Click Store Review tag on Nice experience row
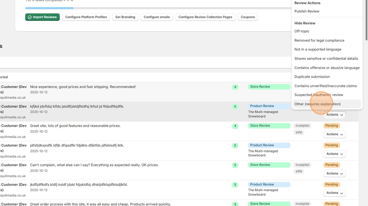The height and width of the screenshot is (206, 368). pyautogui.click(x=269, y=87)
